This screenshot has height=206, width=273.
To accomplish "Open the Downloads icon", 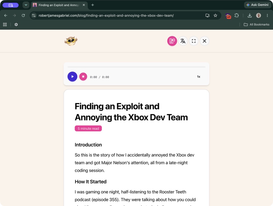I will (x=250, y=16).
